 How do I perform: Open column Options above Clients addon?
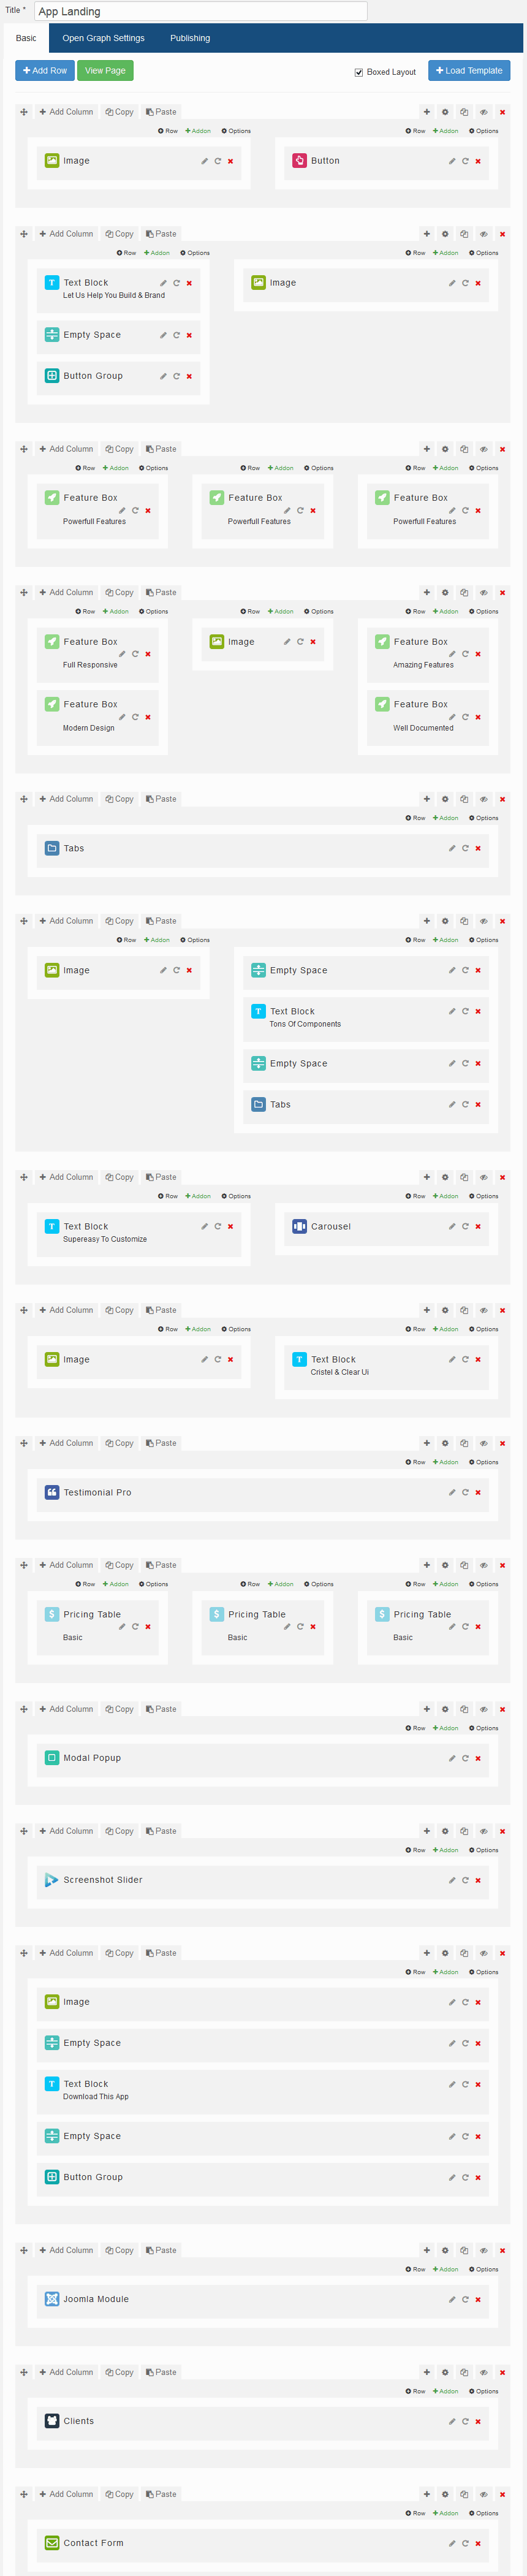pyautogui.click(x=484, y=2392)
